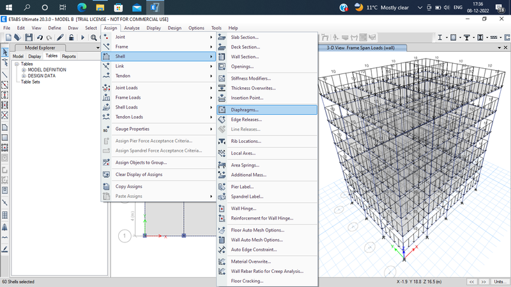
Task: Choose Local Axes from Shell submenu
Action: pyautogui.click(x=267, y=153)
